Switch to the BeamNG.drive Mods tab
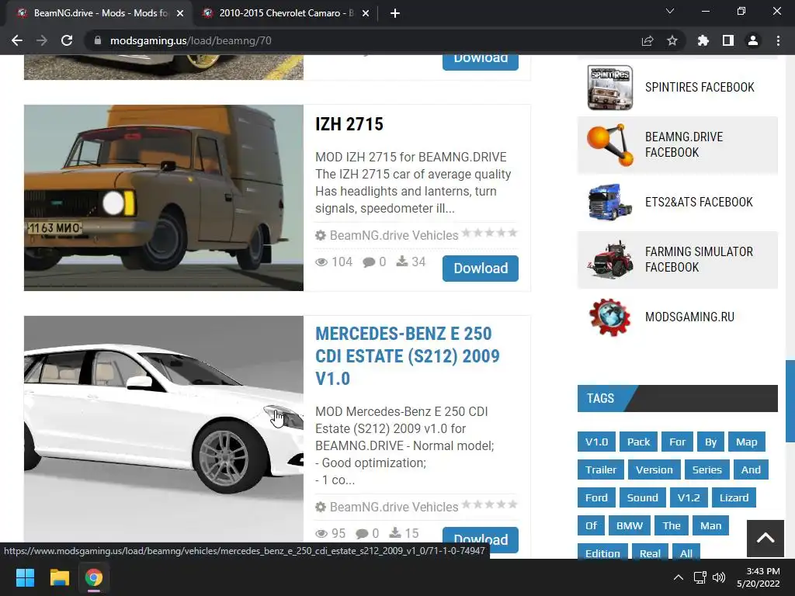The height and width of the screenshot is (596, 795). click(x=99, y=14)
